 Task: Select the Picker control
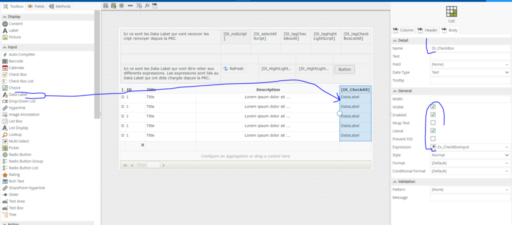coord(11,148)
